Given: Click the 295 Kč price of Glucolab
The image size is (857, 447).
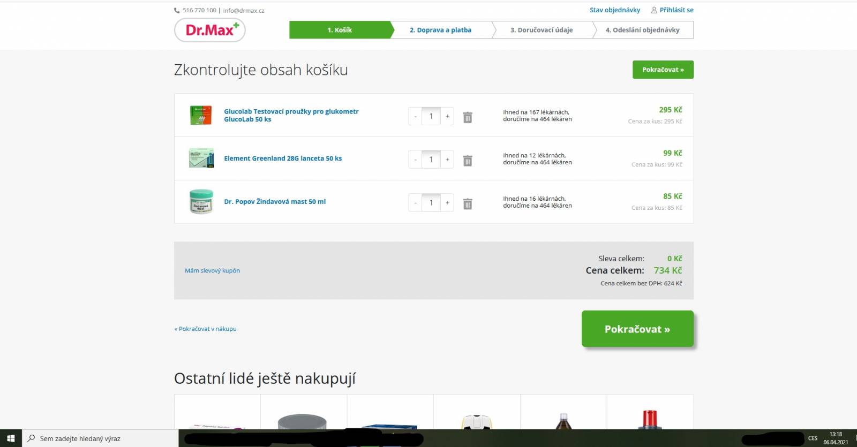Looking at the screenshot, I should click(671, 110).
